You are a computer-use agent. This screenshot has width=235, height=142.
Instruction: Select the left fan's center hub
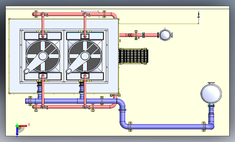[43, 56]
